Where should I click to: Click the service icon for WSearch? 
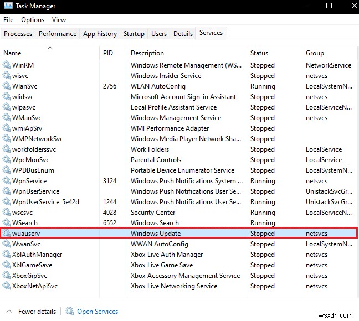(x=7, y=223)
